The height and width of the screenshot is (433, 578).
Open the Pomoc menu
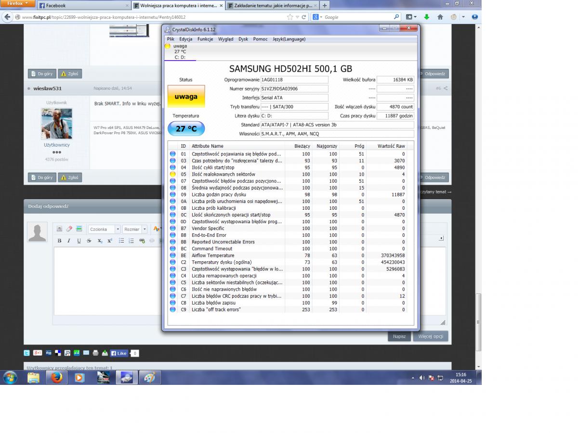tap(260, 39)
